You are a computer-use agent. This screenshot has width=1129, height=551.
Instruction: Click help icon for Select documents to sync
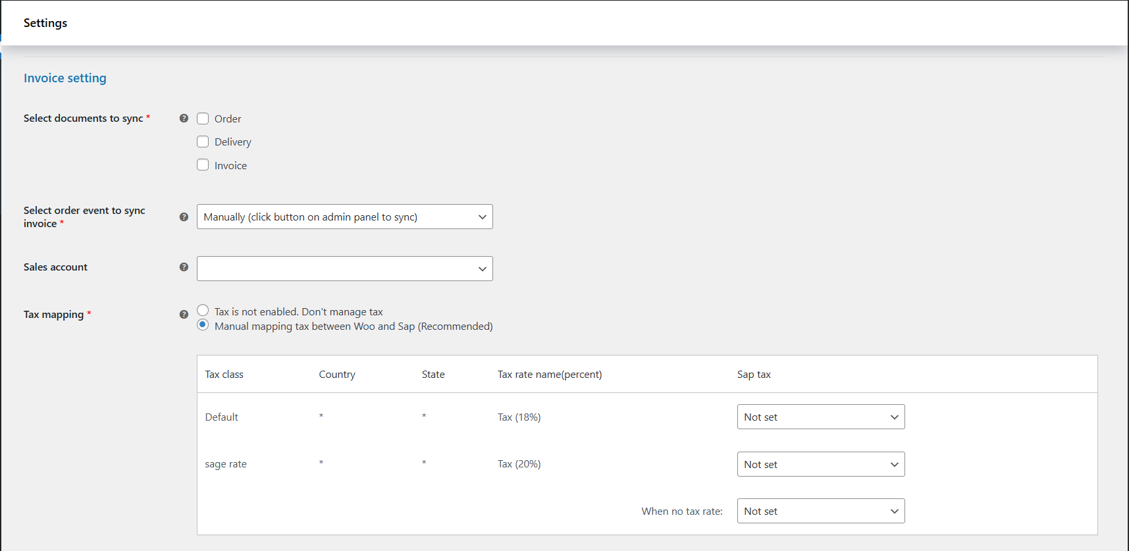coord(184,118)
